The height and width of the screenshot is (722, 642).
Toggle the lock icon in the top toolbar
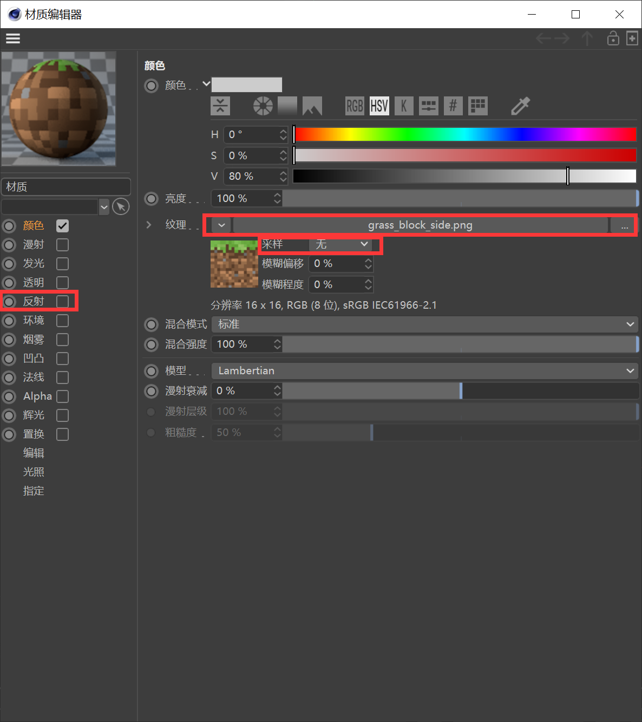tap(613, 38)
